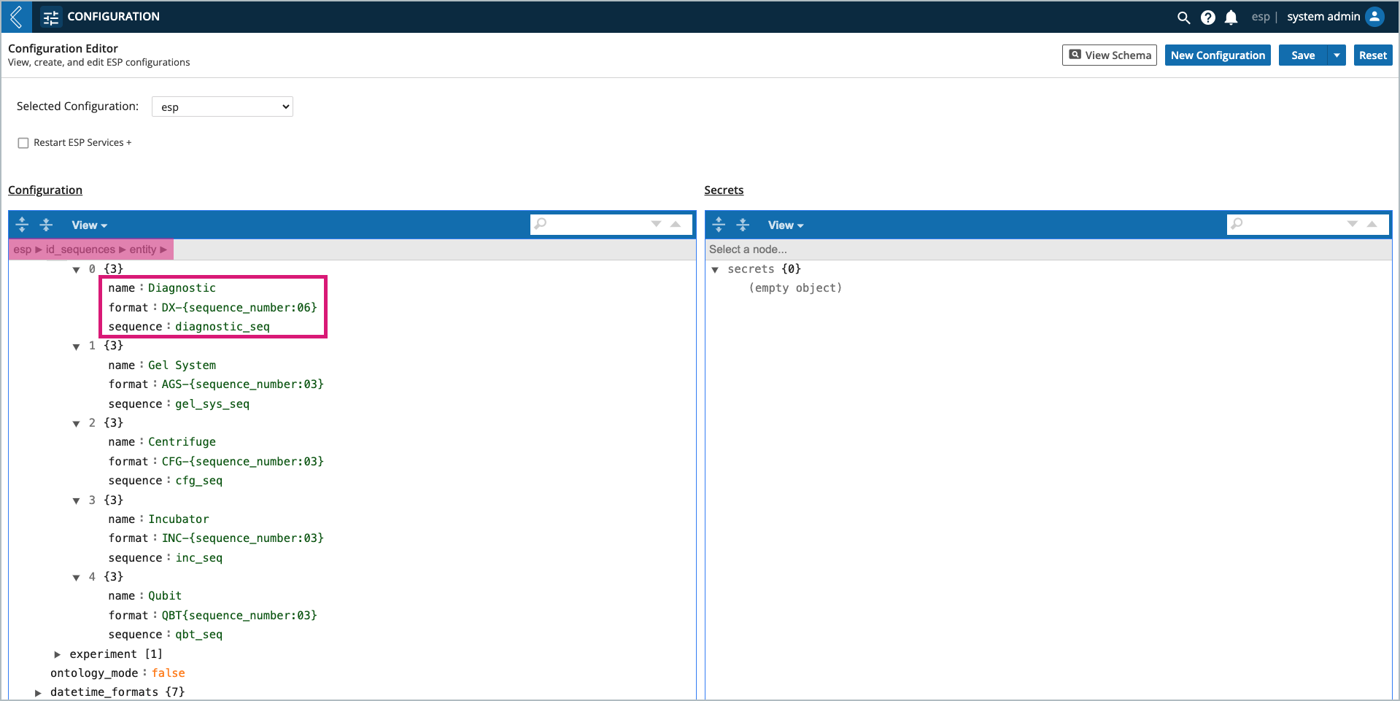Click the format value CFG-{sequence_number:03}
The height and width of the screenshot is (701, 1400).
pos(242,462)
